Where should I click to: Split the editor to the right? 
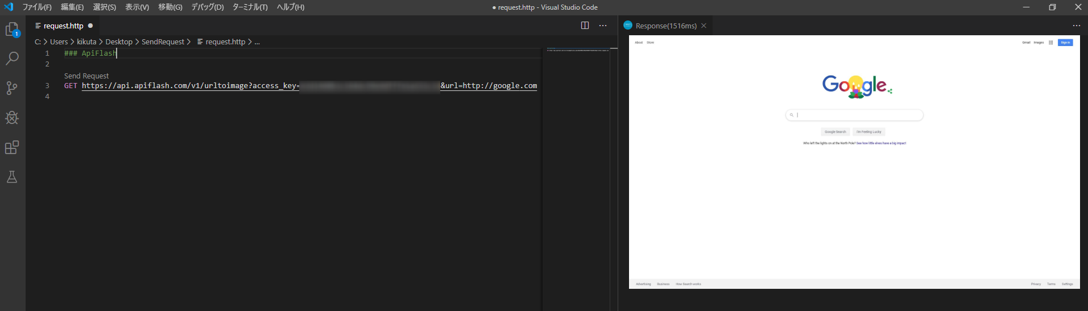(585, 26)
